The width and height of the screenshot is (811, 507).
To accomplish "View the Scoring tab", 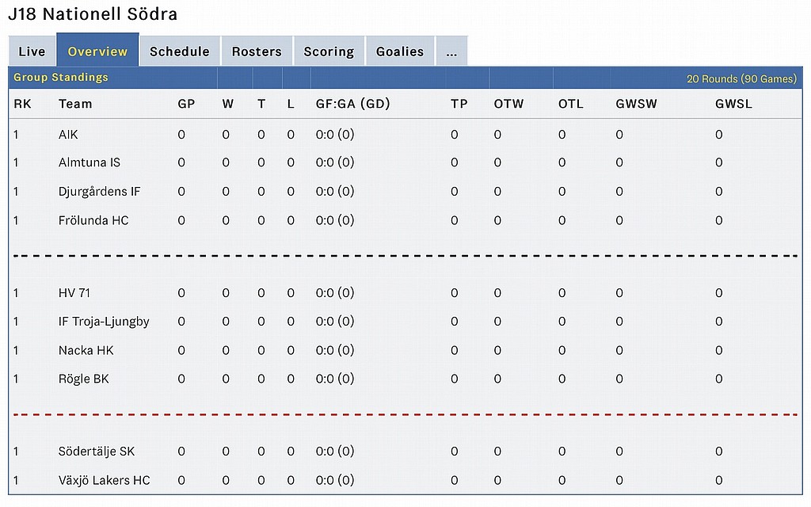I will click(329, 51).
